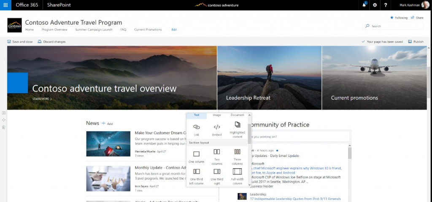Open the FAQ nav item
432x202 pixels.
coord(123,30)
